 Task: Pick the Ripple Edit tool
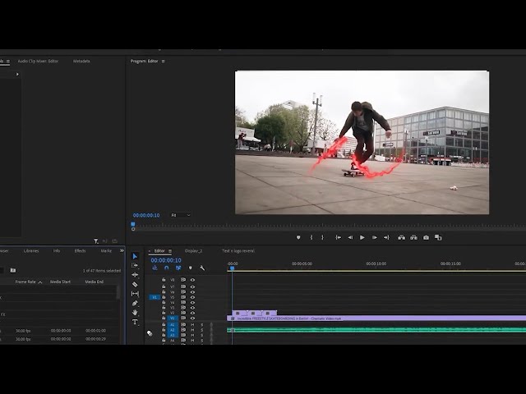pyautogui.click(x=135, y=275)
